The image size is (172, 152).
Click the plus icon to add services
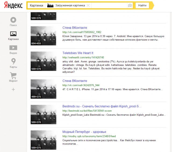coord(13,89)
